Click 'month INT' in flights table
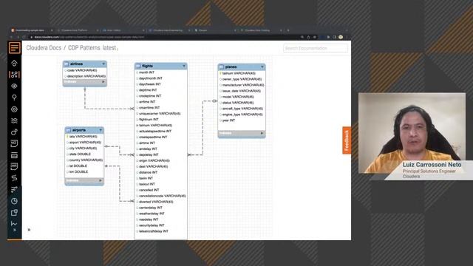 (146, 72)
